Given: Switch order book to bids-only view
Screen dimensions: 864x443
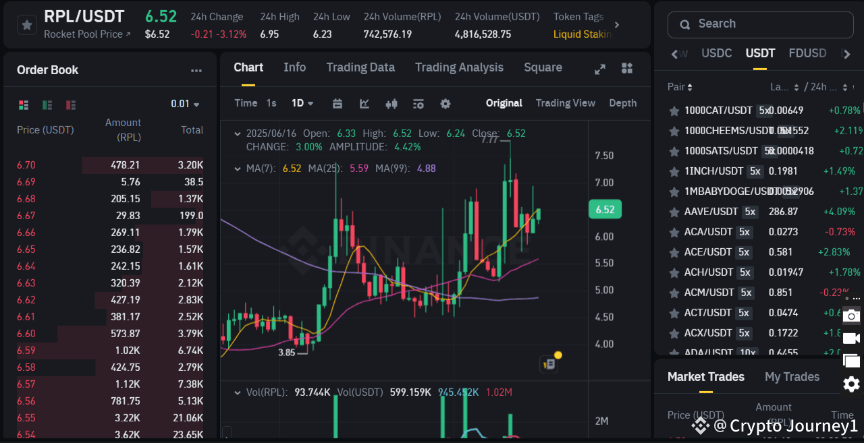Looking at the screenshot, I should (x=47, y=105).
